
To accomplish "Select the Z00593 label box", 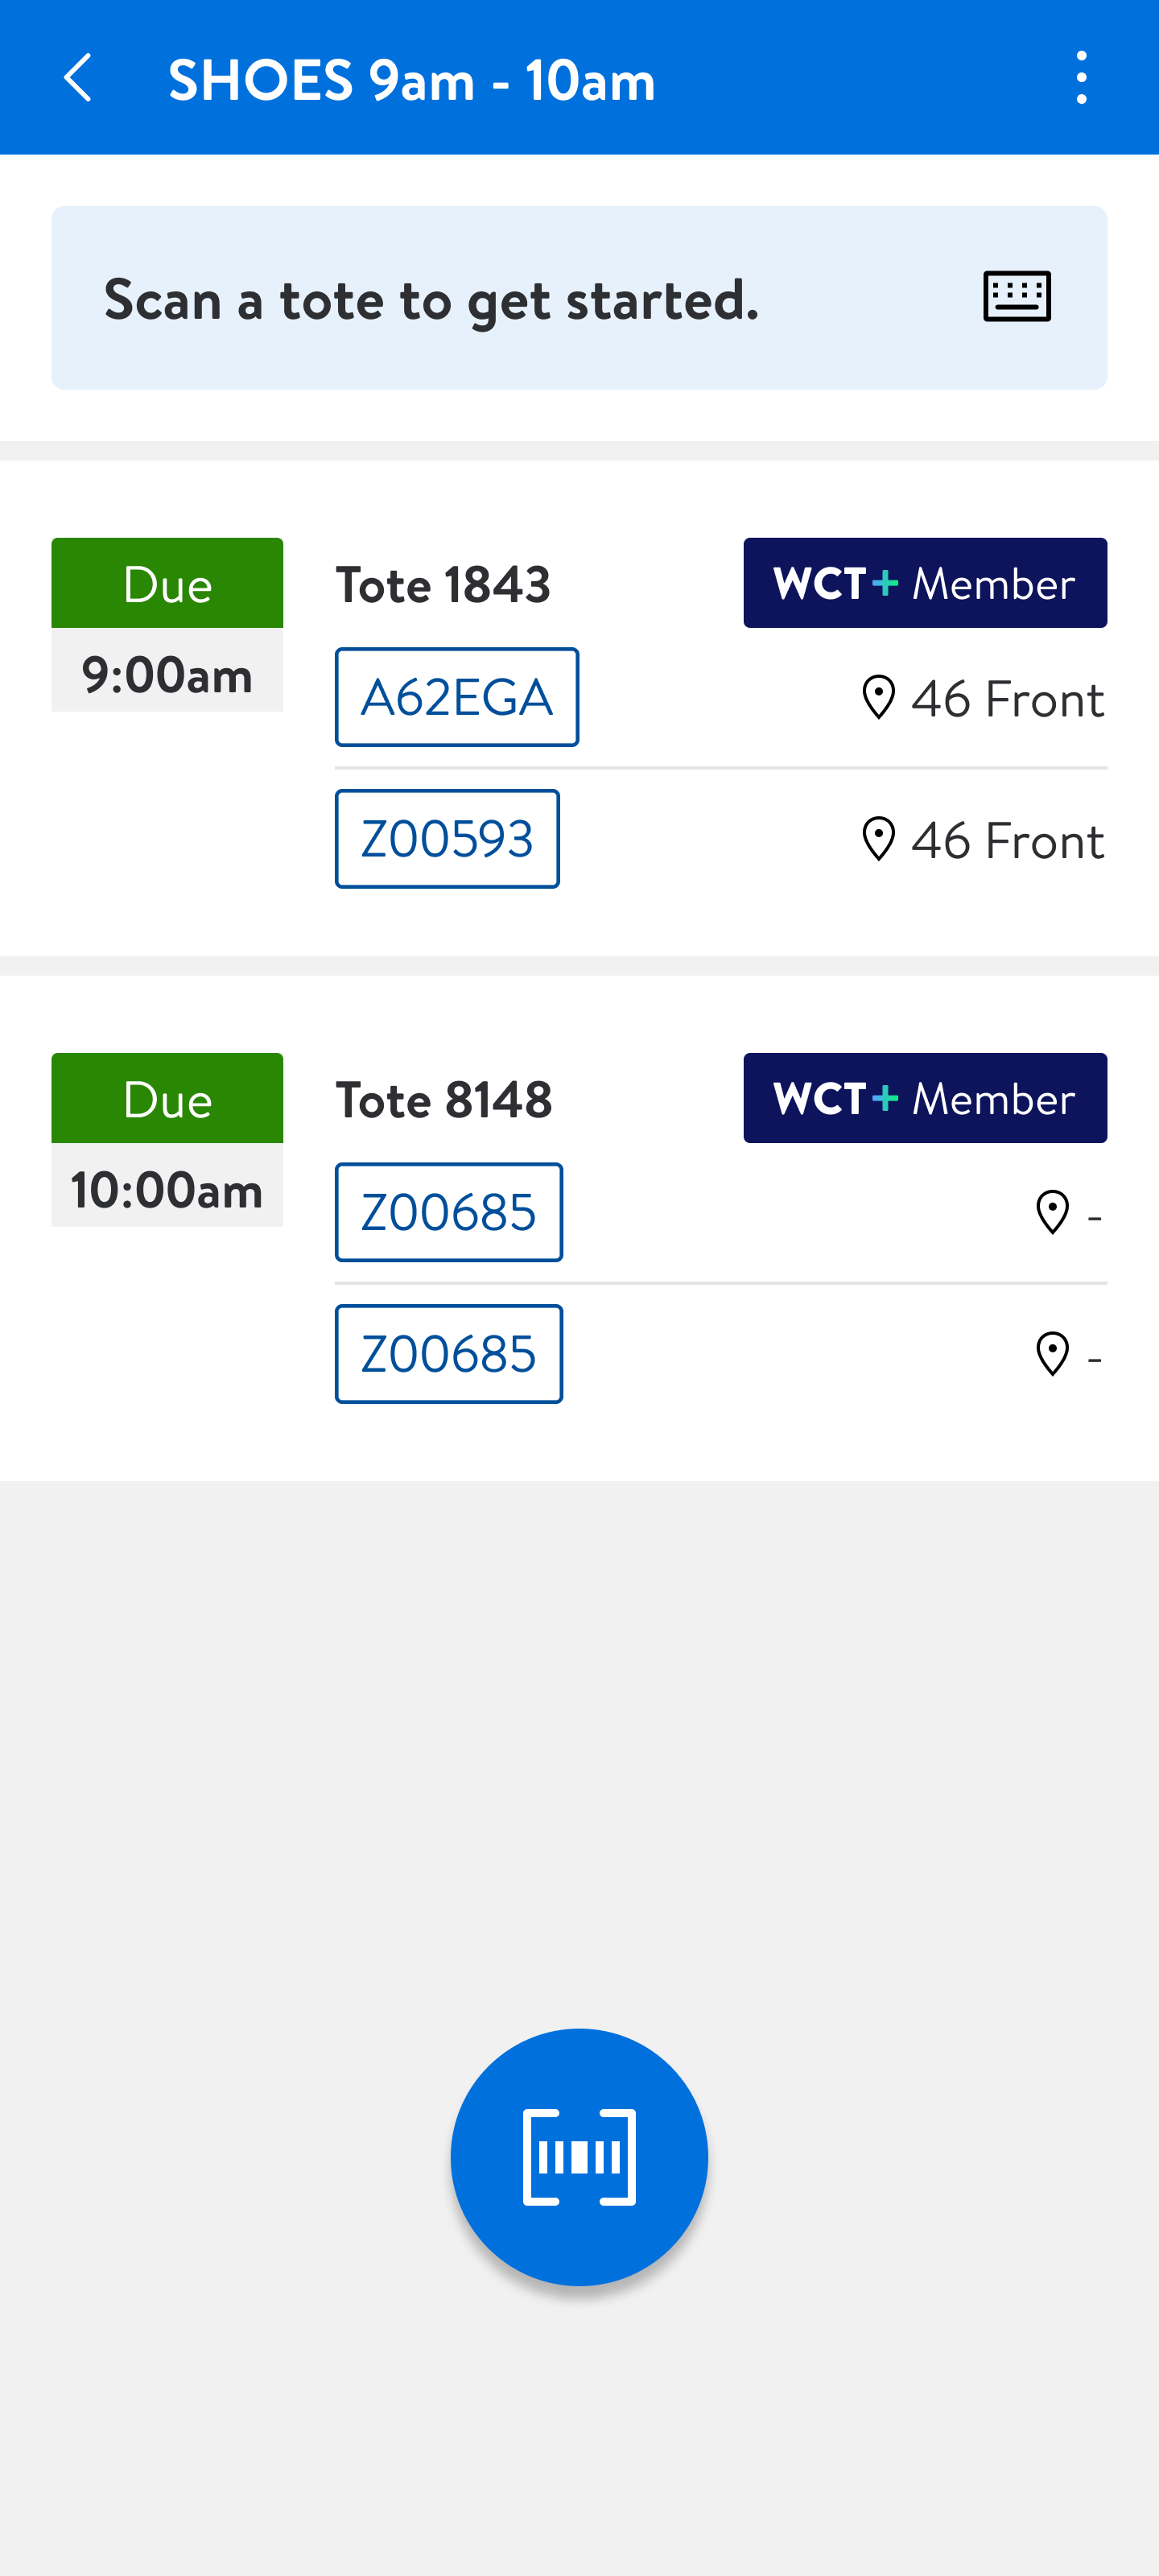I will point(447,839).
